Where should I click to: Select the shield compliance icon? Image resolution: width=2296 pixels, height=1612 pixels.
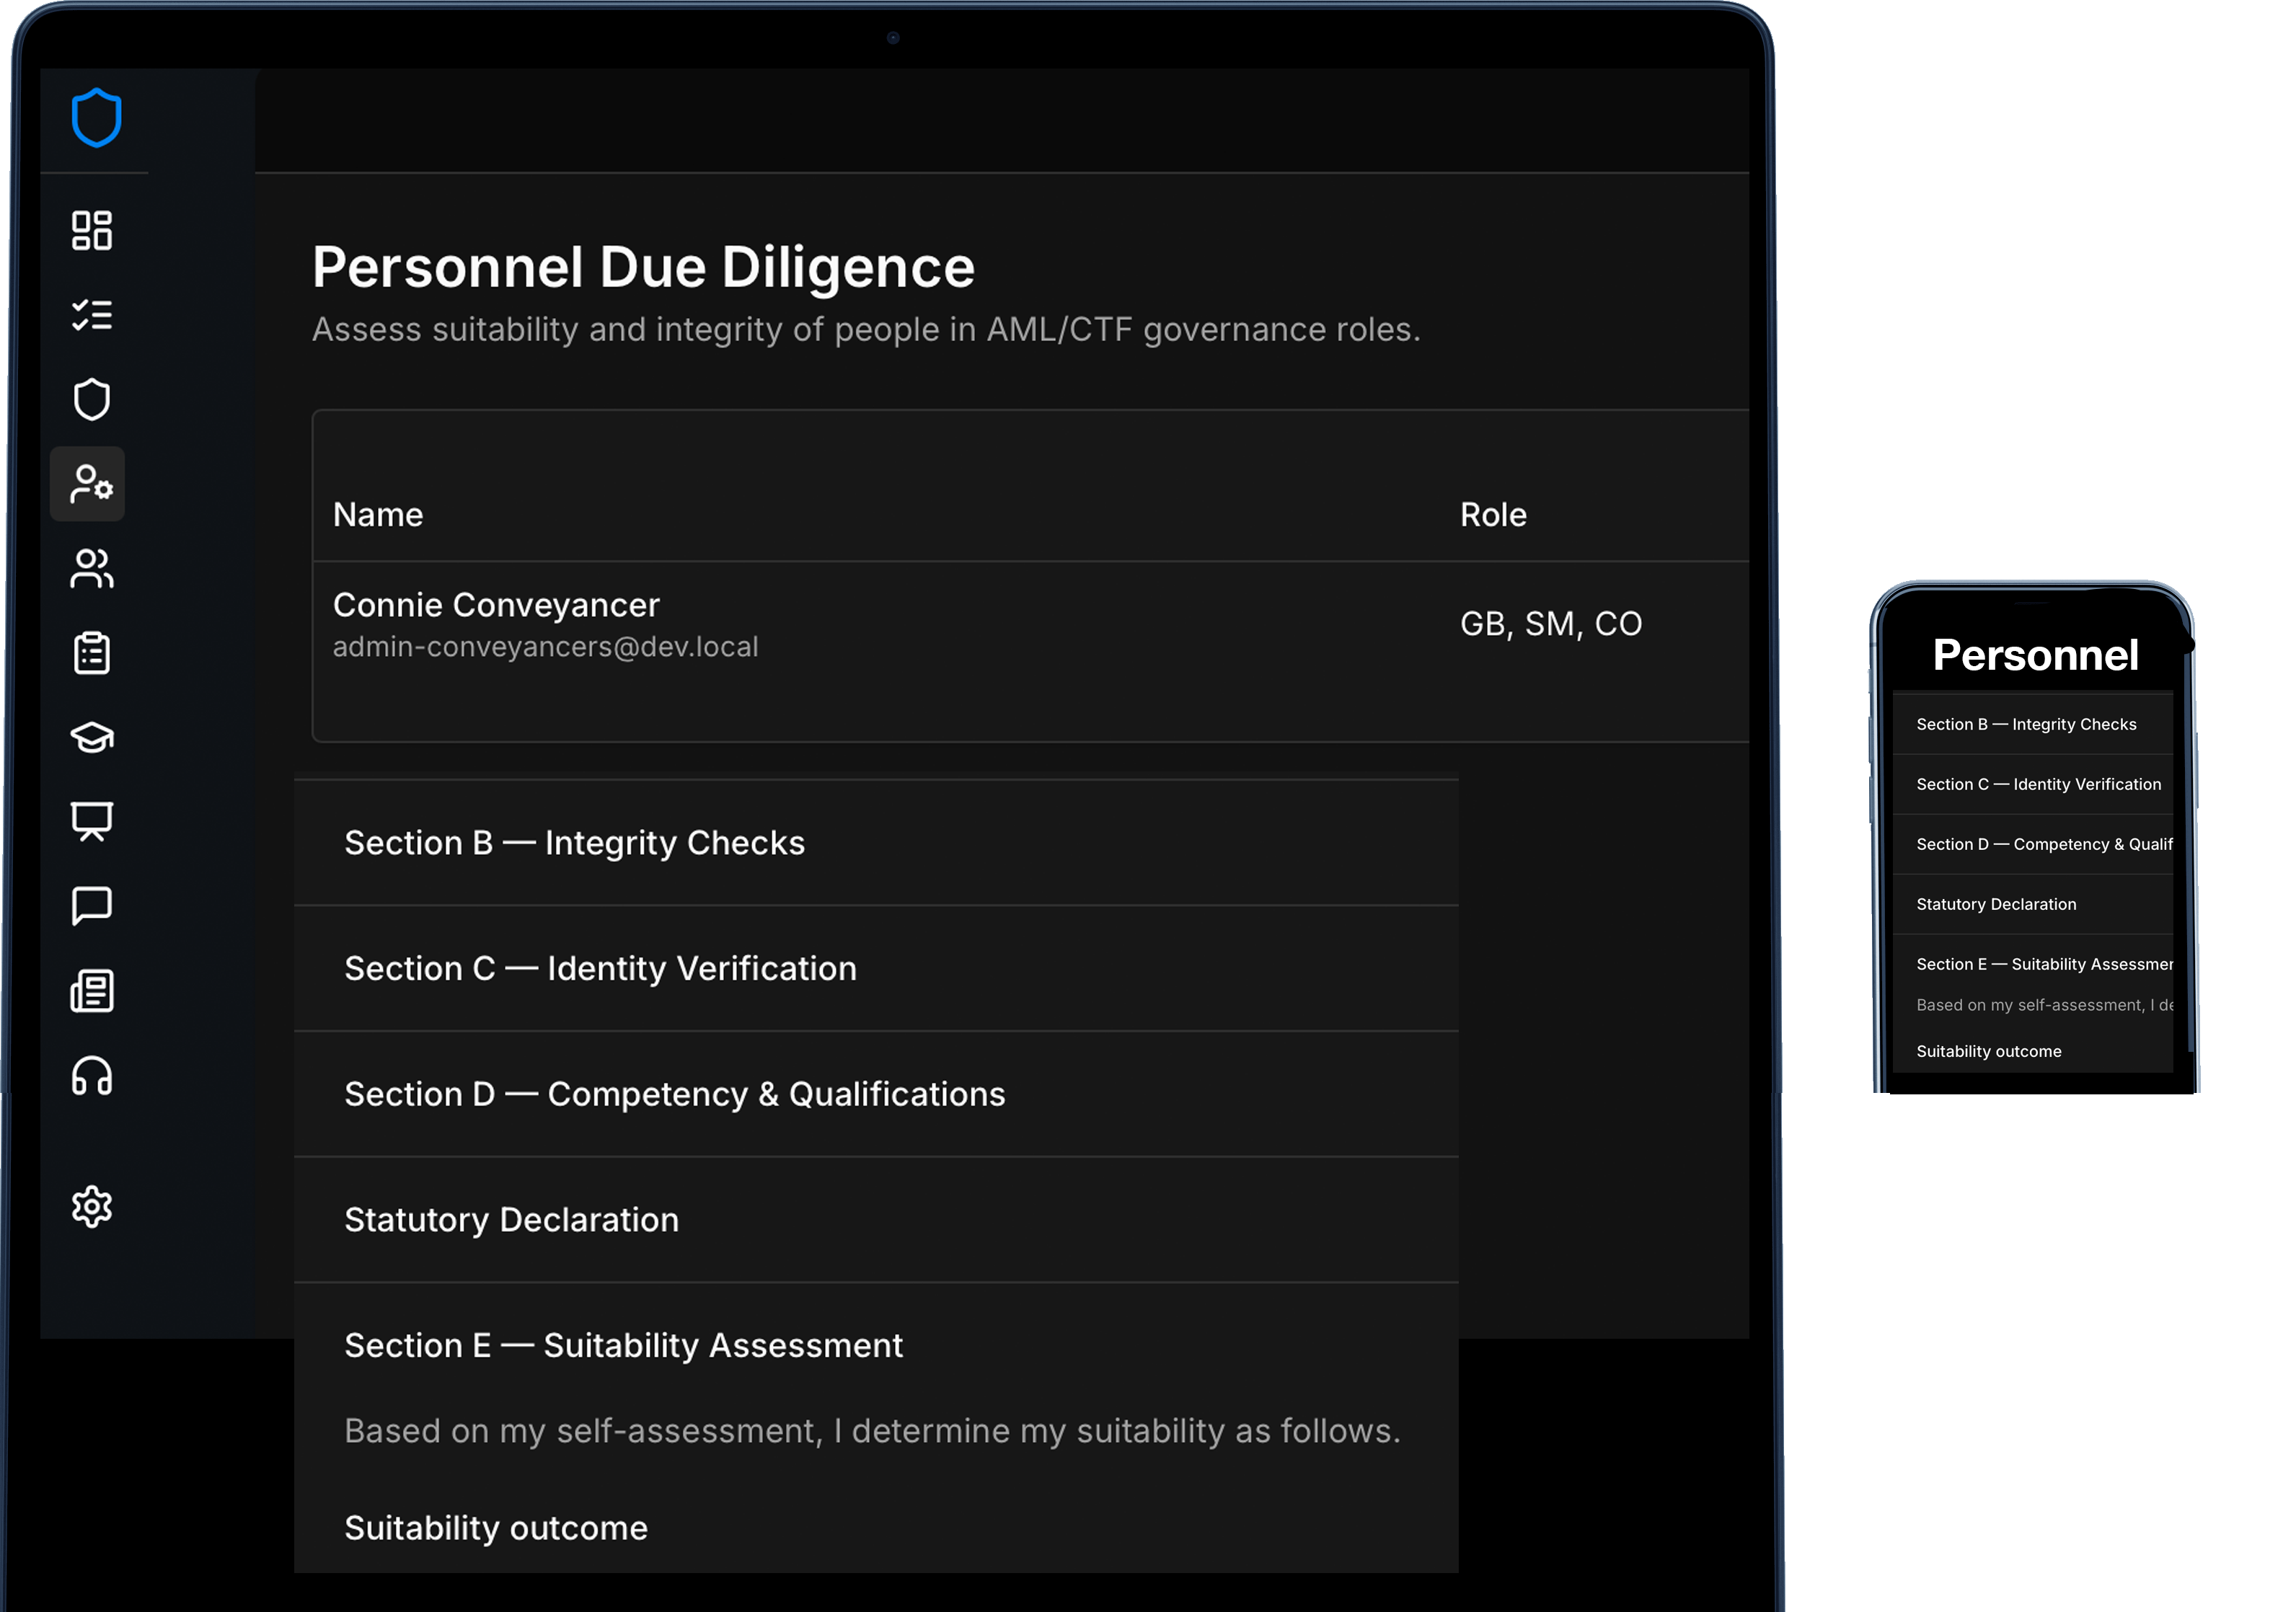(x=93, y=399)
